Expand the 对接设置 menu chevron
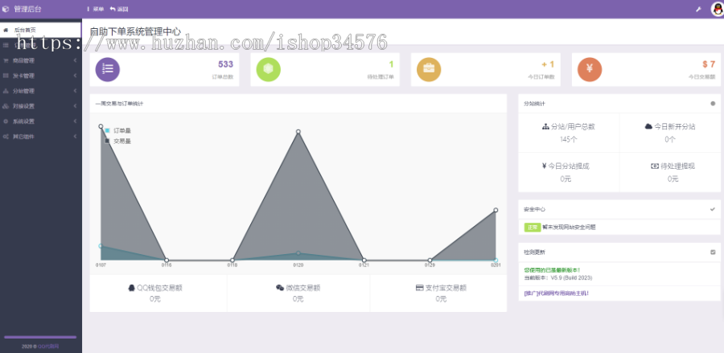 [x=75, y=106]
